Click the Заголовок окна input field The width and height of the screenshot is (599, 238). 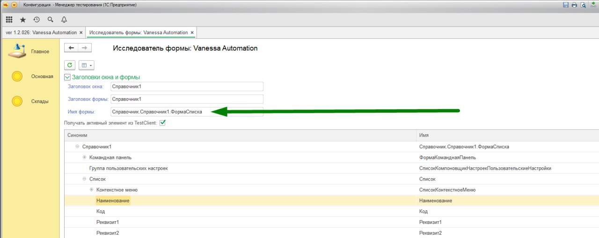click(x=187, y=87)
